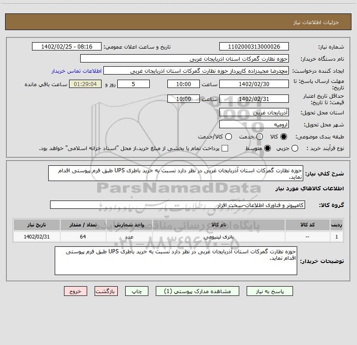The image size is (357, 345).
Task: Click the چاپ print button
Action: [137, 291]
